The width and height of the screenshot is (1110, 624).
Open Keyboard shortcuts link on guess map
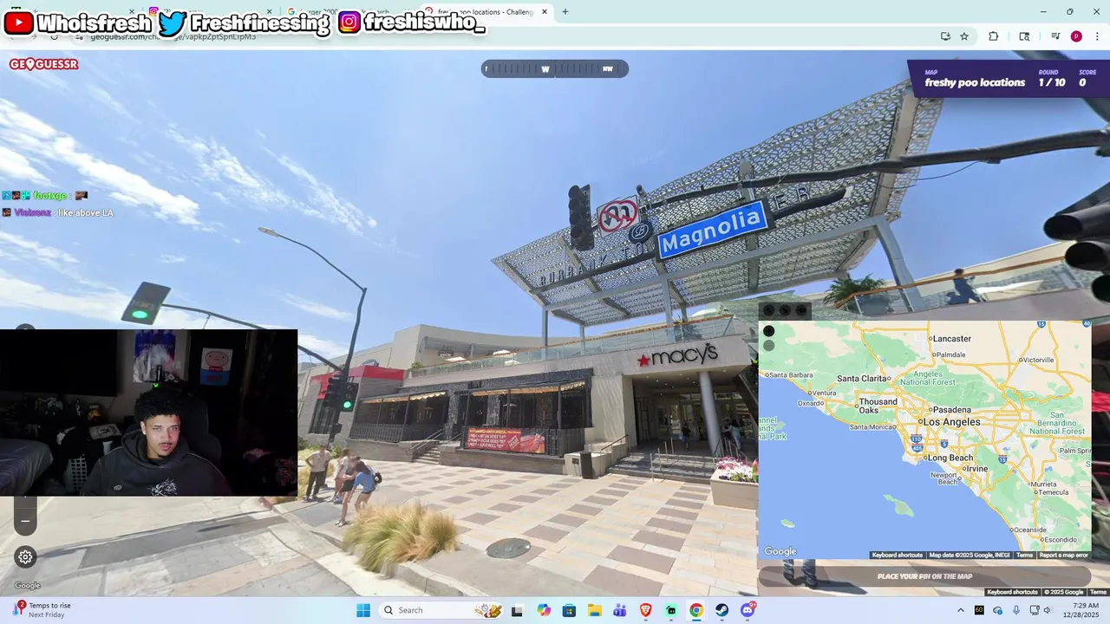[x=897, y=555]
